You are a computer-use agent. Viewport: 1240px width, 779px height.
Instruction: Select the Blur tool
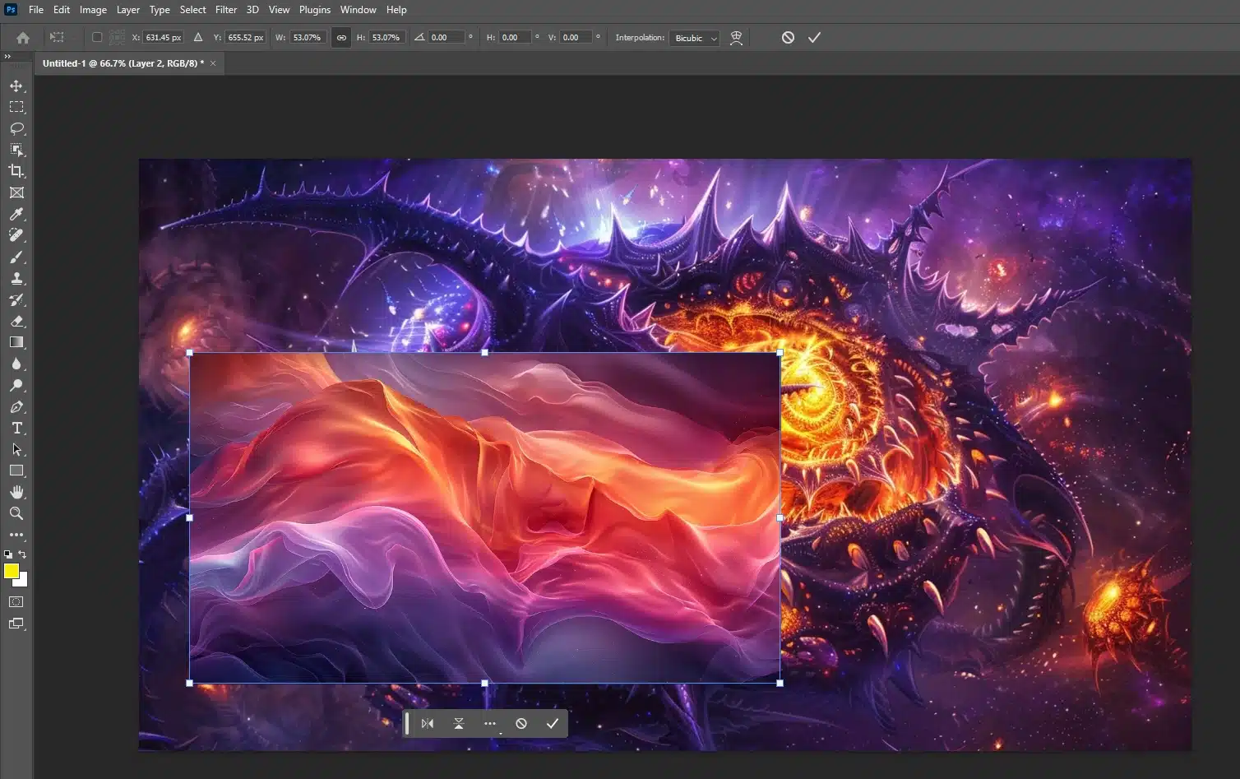coord(16,364)
